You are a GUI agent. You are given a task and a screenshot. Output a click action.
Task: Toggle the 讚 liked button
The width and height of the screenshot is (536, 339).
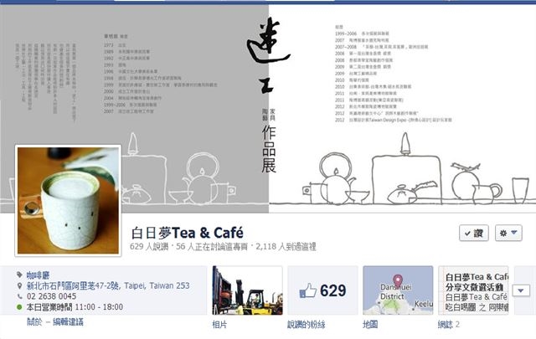tap(474, 233)
